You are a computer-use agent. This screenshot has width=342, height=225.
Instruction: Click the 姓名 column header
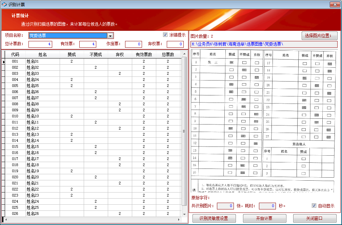coord(42,54)
